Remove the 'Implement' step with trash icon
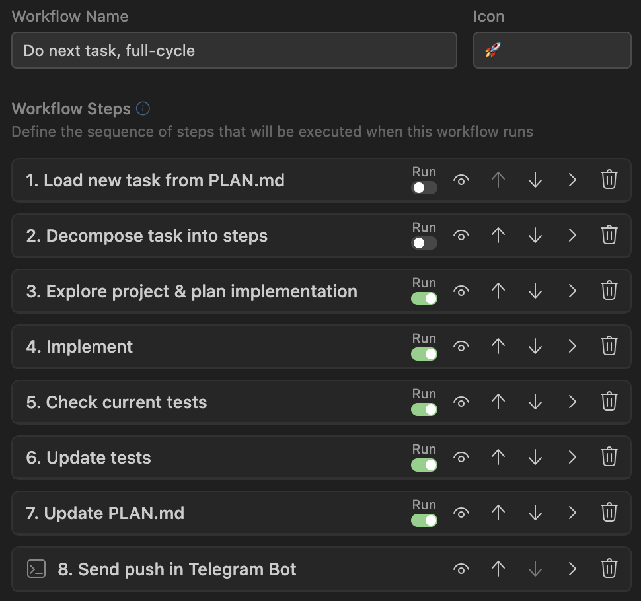The width and height of the screenshot is (641, 601). point(609,346)
